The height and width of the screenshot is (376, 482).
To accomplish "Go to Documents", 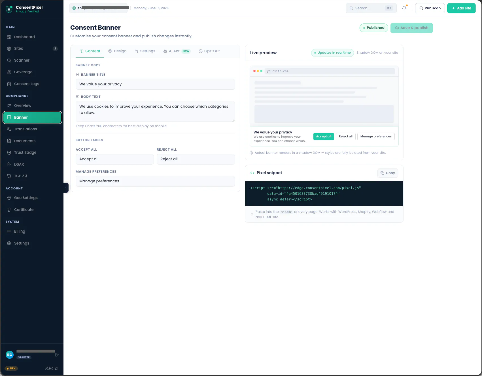I will pyautogui.click(x=32, y=141).
